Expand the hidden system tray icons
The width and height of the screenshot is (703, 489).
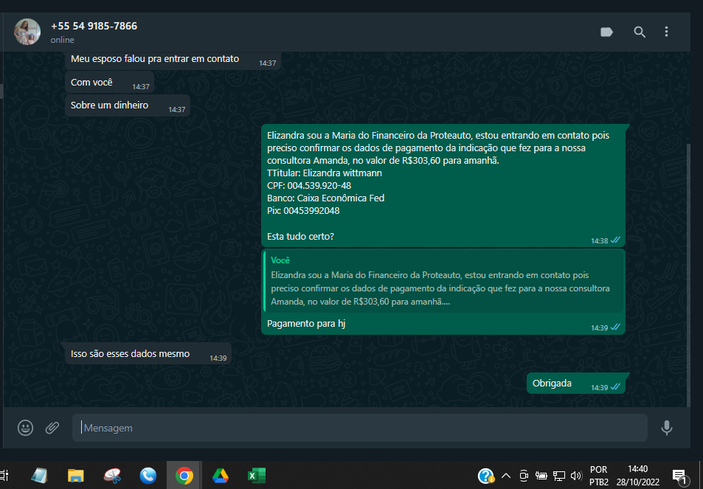[x=506, y=476]
